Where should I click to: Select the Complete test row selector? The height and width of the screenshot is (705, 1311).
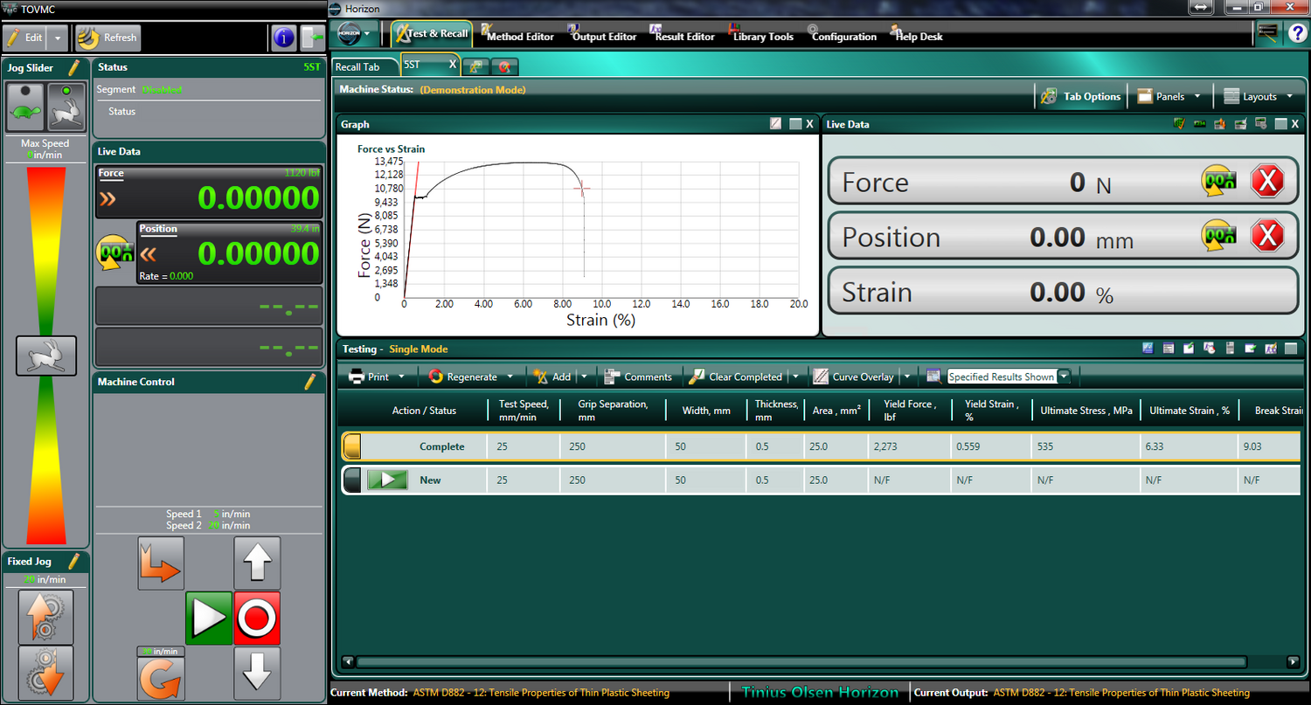[351, 447]
